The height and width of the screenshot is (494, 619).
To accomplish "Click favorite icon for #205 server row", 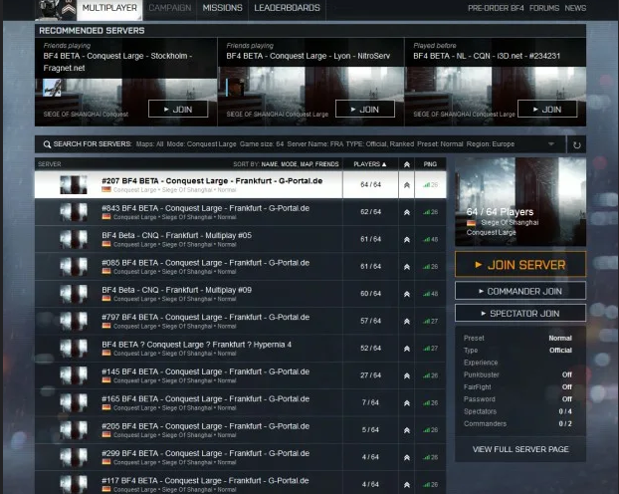I will point(407,430).
